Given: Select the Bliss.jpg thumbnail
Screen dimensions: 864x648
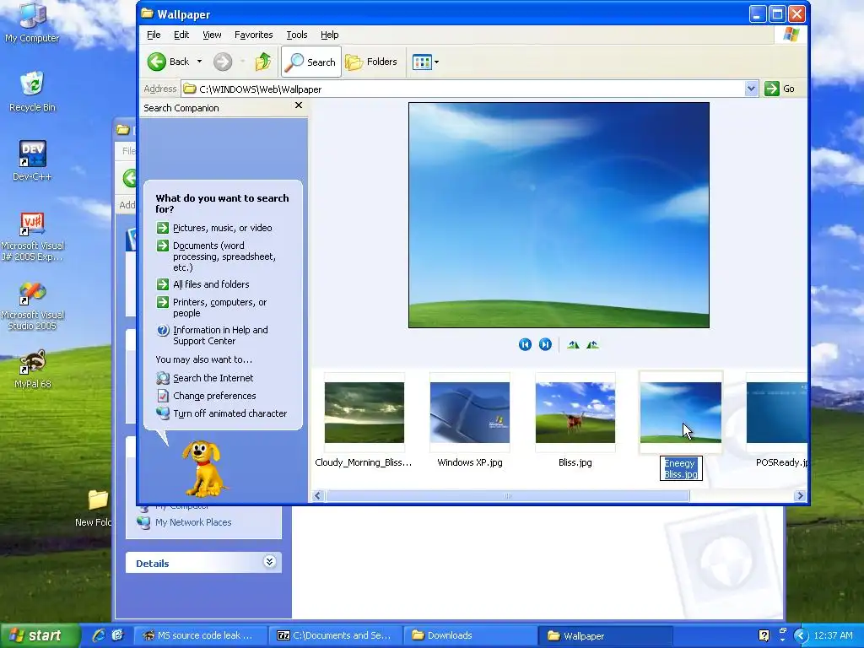Looking at the screenshot, I should tap(575, 412).
